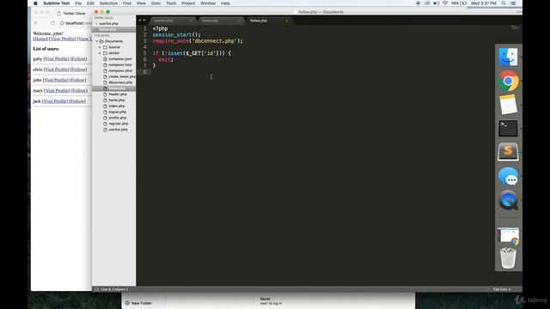
Task: Follow user chris
Action: click(x=78, y=70)
